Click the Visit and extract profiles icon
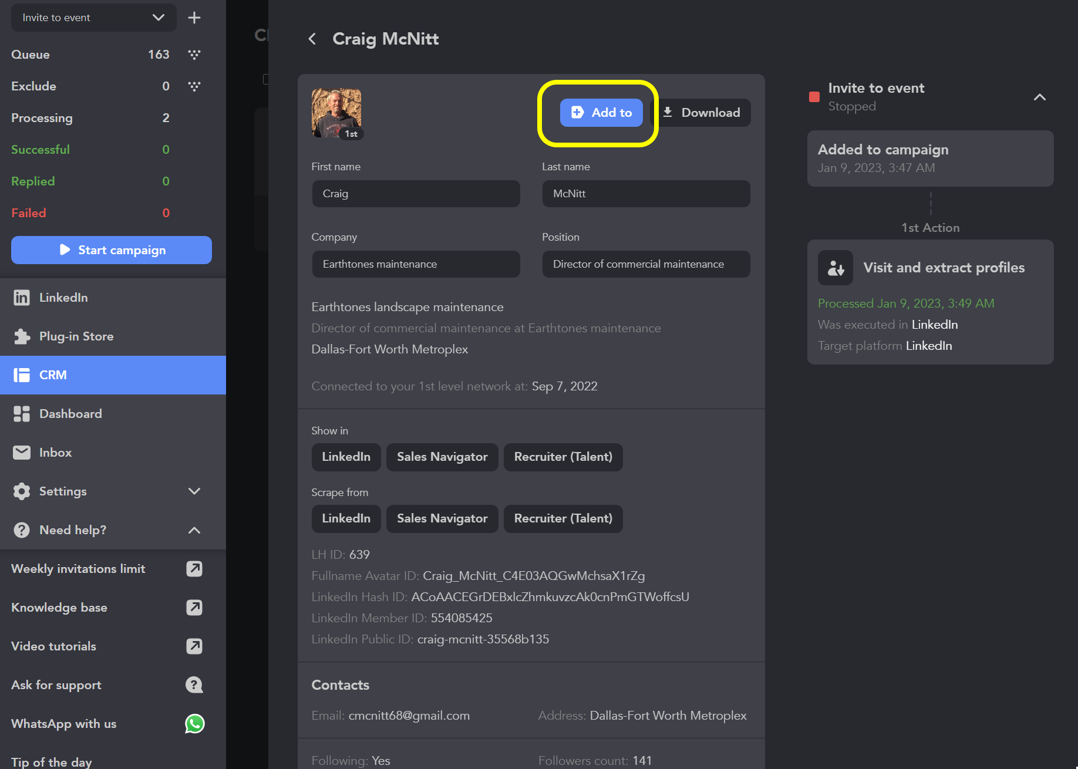 click(835, 268)
